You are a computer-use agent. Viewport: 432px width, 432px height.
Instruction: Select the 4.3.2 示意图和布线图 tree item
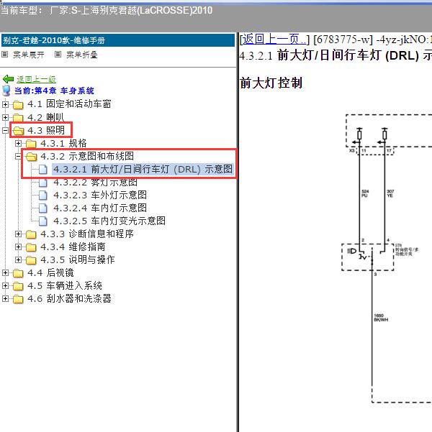[x=87, y=156]
